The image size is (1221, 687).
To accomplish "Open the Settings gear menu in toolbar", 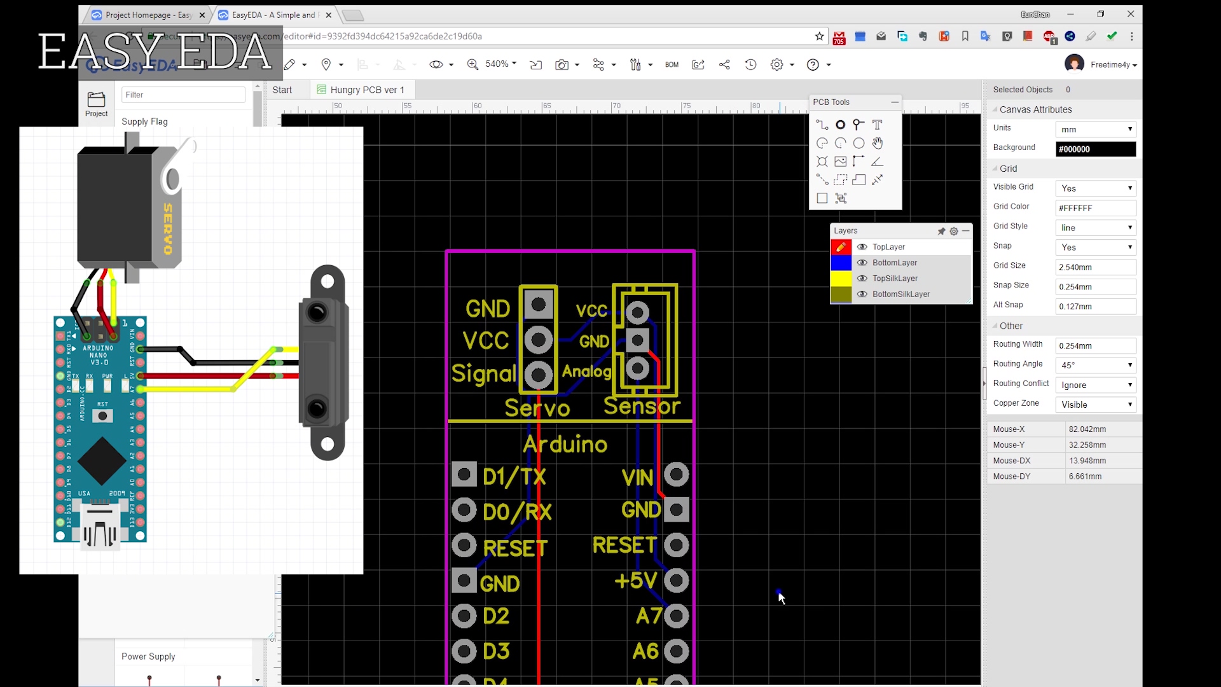I will tap(782, 64).
